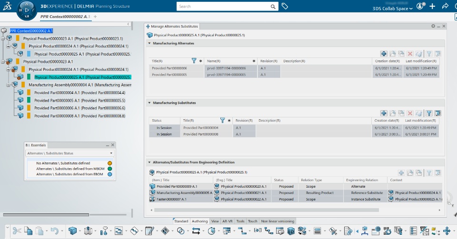
Task: Click green swatch for defined from MBOM
Action: tap(110, 169)
